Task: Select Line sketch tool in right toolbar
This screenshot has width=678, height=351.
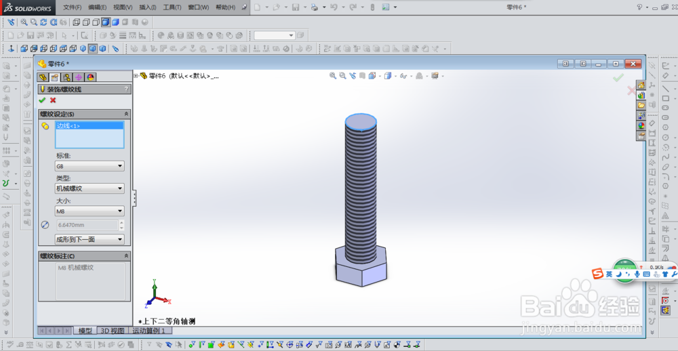Action: (666, 88)
